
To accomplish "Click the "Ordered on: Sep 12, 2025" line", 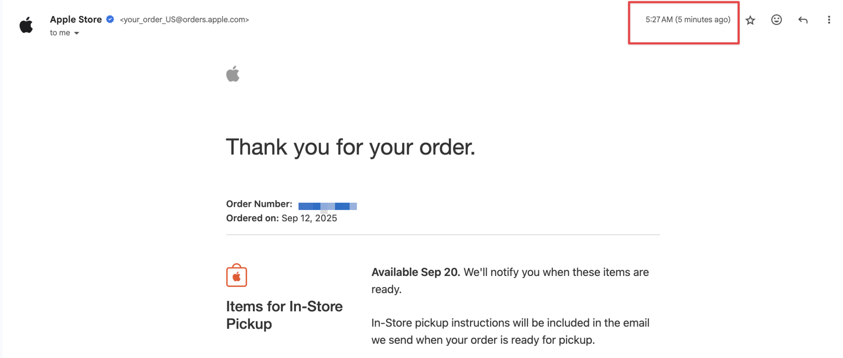I will click(281, 218).
